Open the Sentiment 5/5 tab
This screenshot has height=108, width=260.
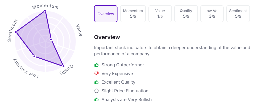coord(238,14)
